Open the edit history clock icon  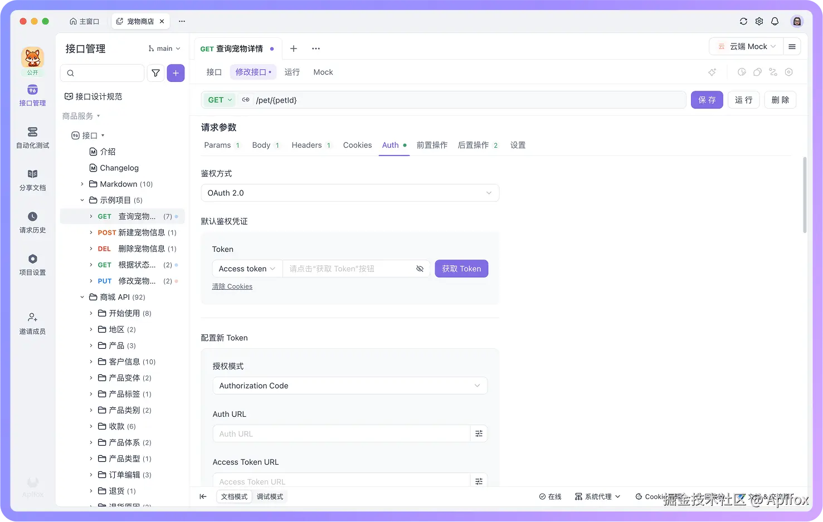point(741,72)
